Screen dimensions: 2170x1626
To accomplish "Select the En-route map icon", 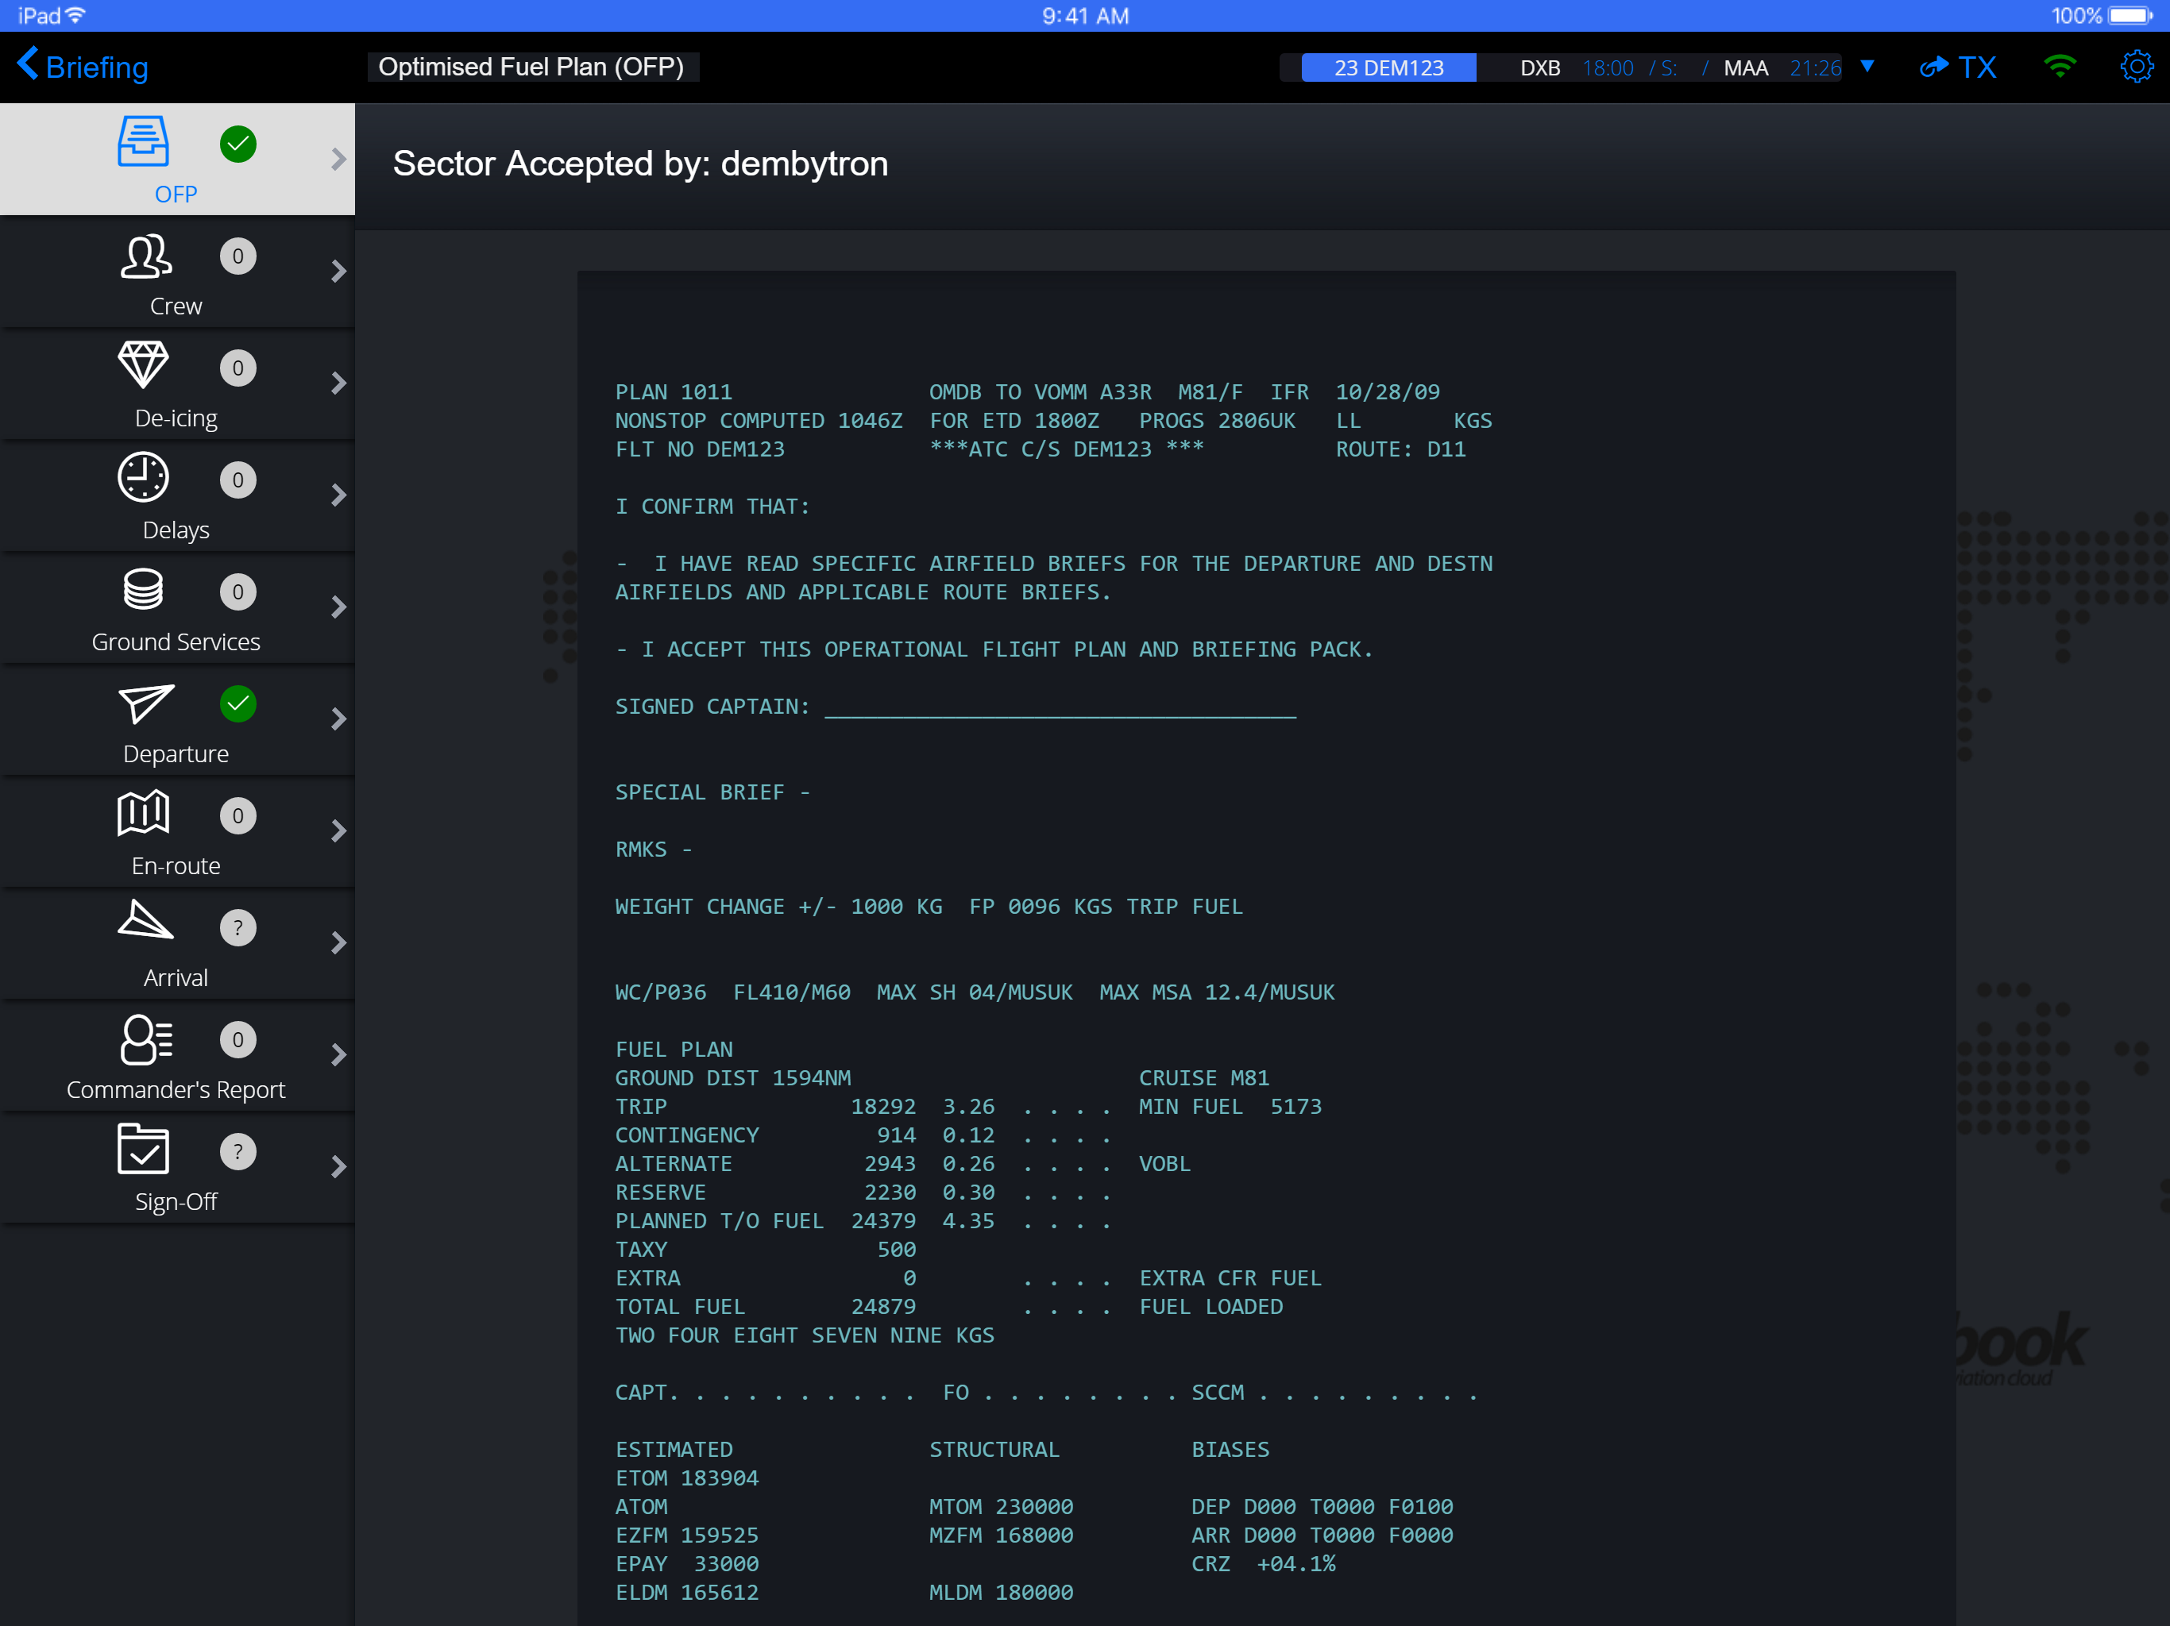I will click(143, 813).
